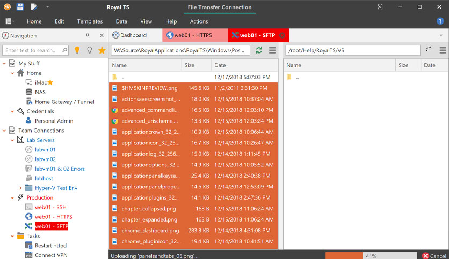The height and width of the screenshot is (259, 449).
Task: Collapse the Lab Servers folder
Action: 12,140
